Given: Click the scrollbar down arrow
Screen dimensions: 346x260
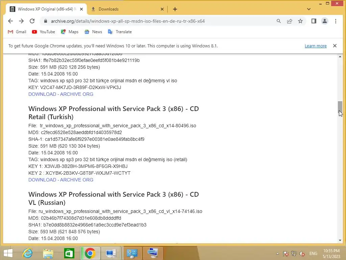Looking at the screenshot, I should coord(340,240).
